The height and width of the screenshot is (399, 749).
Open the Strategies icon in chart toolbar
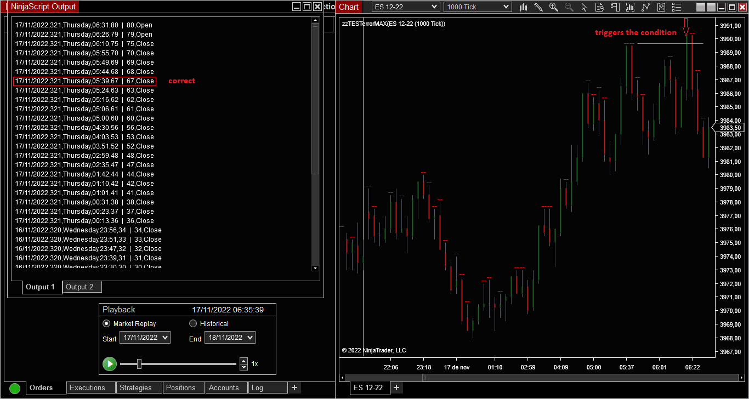[x=646, y=7]
